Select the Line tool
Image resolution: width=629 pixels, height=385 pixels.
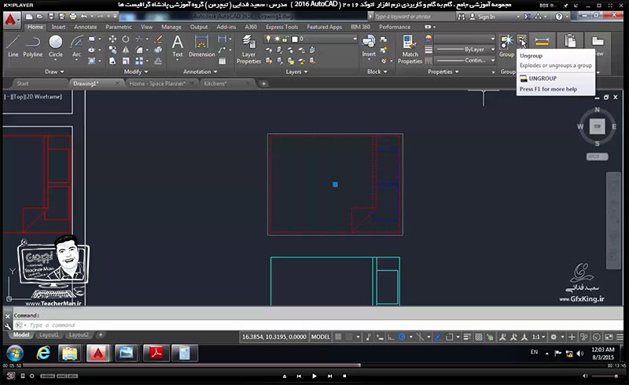[13, 46]
